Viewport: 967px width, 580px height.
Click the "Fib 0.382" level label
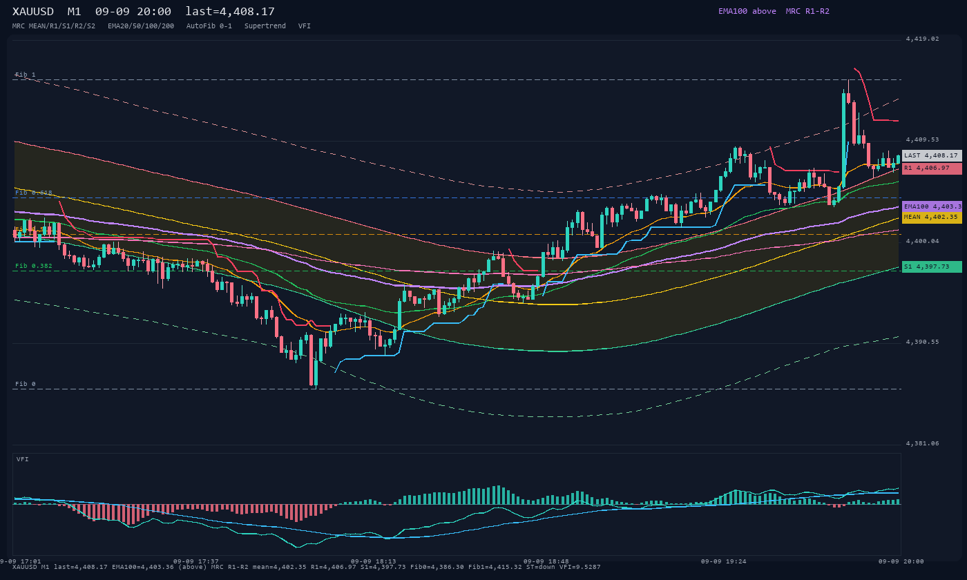(34, 266)
